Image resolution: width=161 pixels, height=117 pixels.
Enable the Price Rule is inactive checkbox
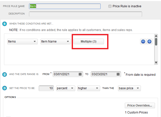coord(110,6)
